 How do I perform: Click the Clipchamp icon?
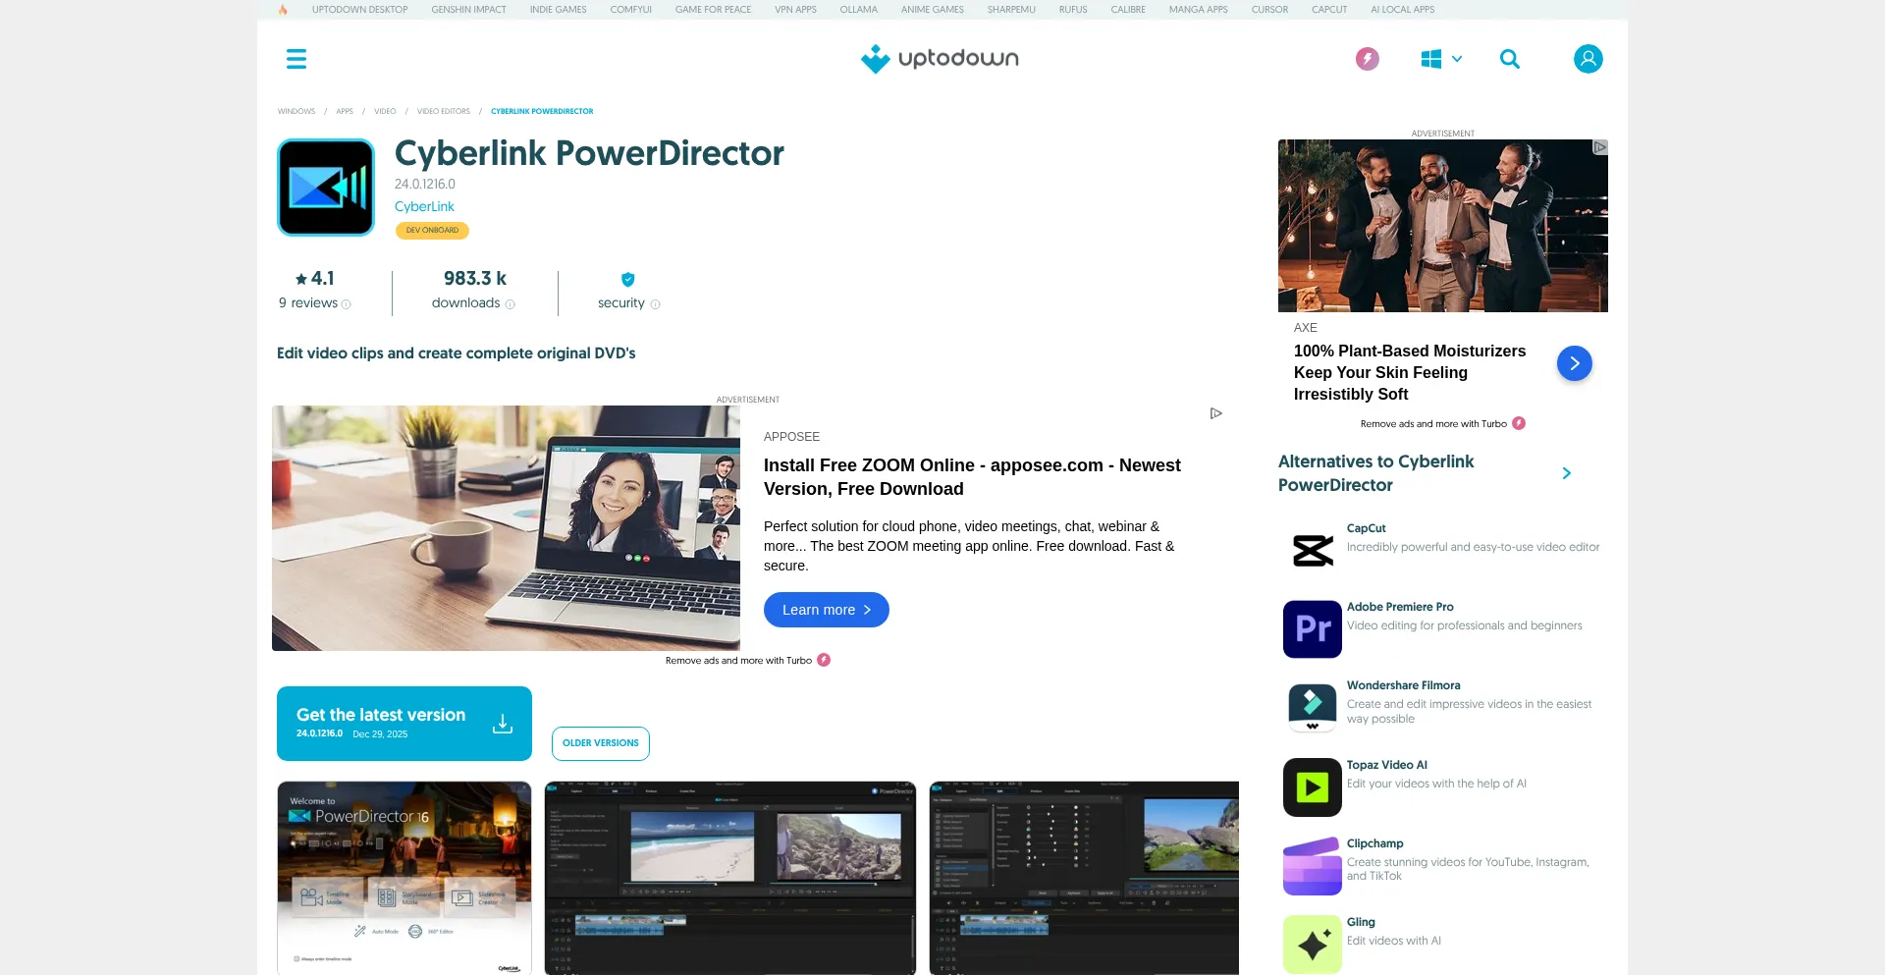pyautogui.click(x=1313, y=866)
